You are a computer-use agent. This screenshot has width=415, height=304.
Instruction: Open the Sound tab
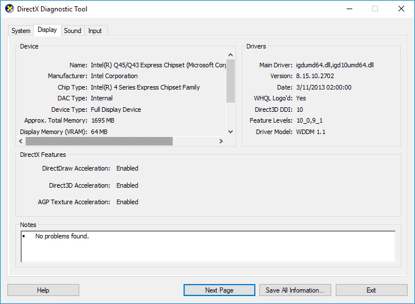[x=72, y=31]
